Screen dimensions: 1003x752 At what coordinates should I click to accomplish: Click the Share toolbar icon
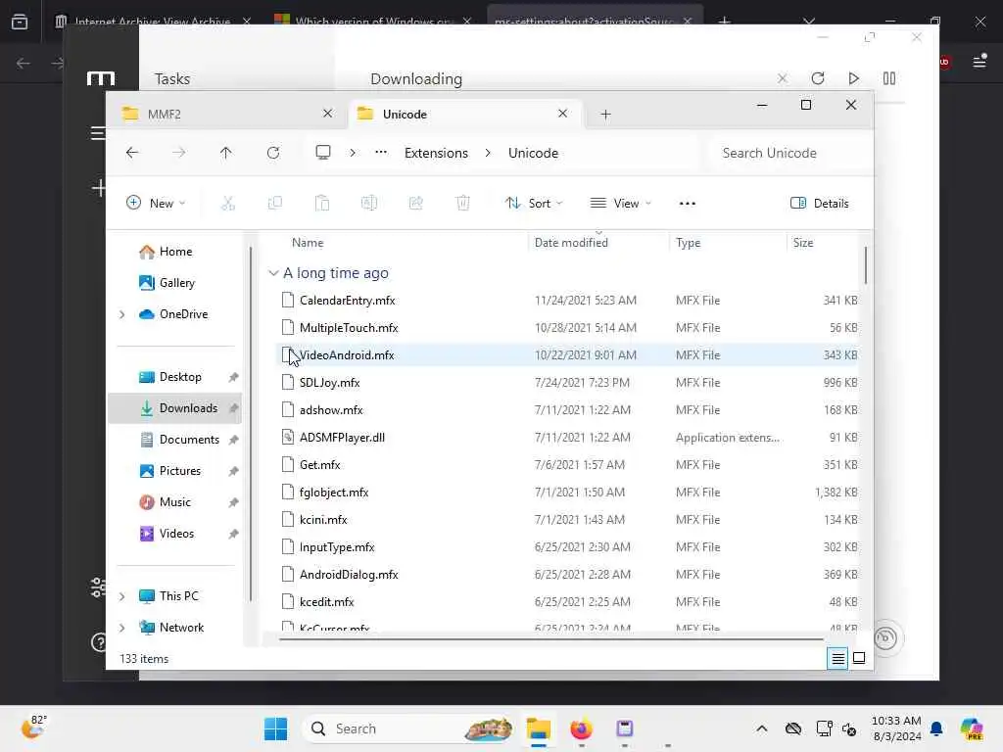(x=415, y=204)
